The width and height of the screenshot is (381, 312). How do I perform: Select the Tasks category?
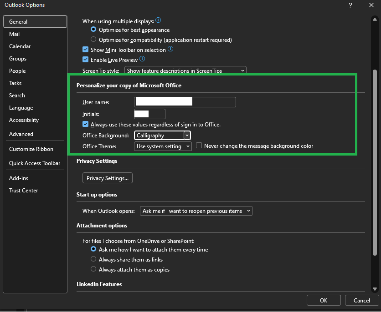click(x=35, y=83)
